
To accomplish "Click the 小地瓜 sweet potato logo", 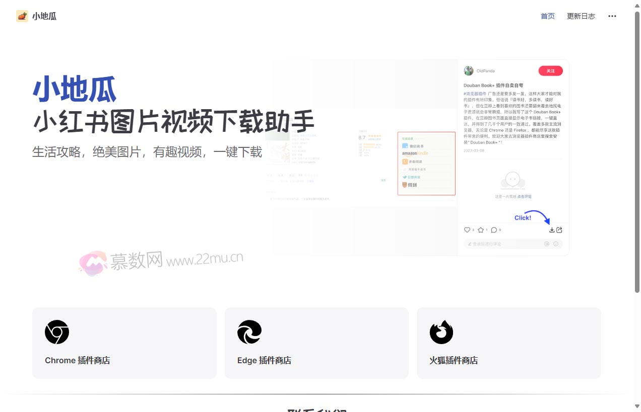I will 22,16.
